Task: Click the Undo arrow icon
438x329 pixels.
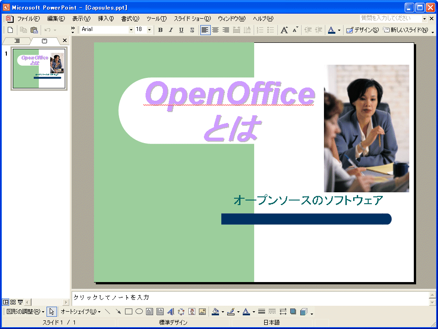Action: click(47, 30)
